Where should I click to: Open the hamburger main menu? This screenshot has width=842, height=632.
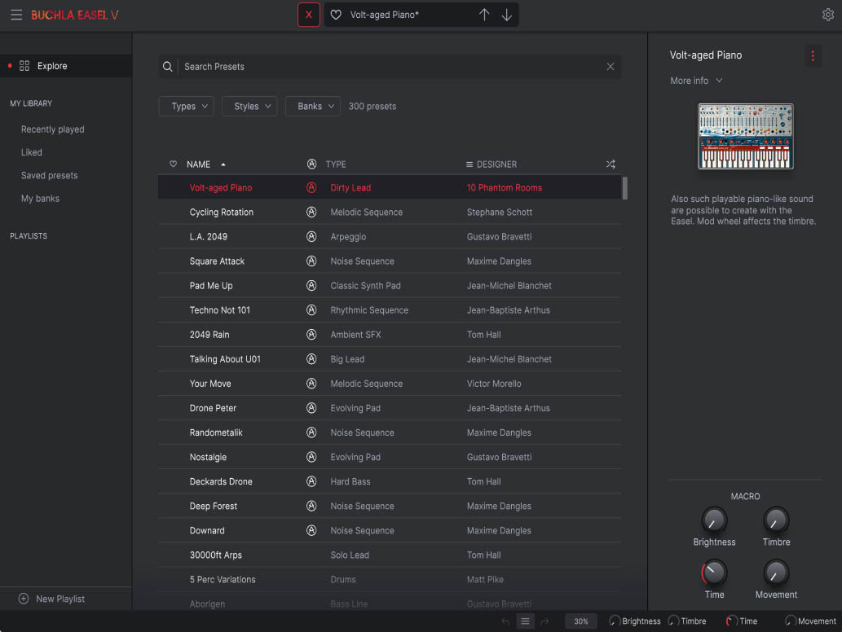pos(16,15)
